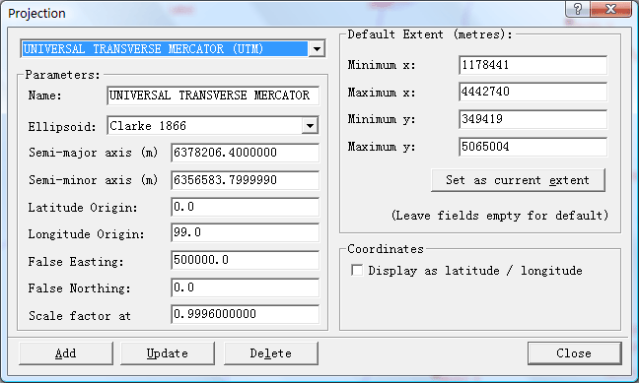The image size is (639, 383).
Task: Click the Close button
Action: coord(575,353)
